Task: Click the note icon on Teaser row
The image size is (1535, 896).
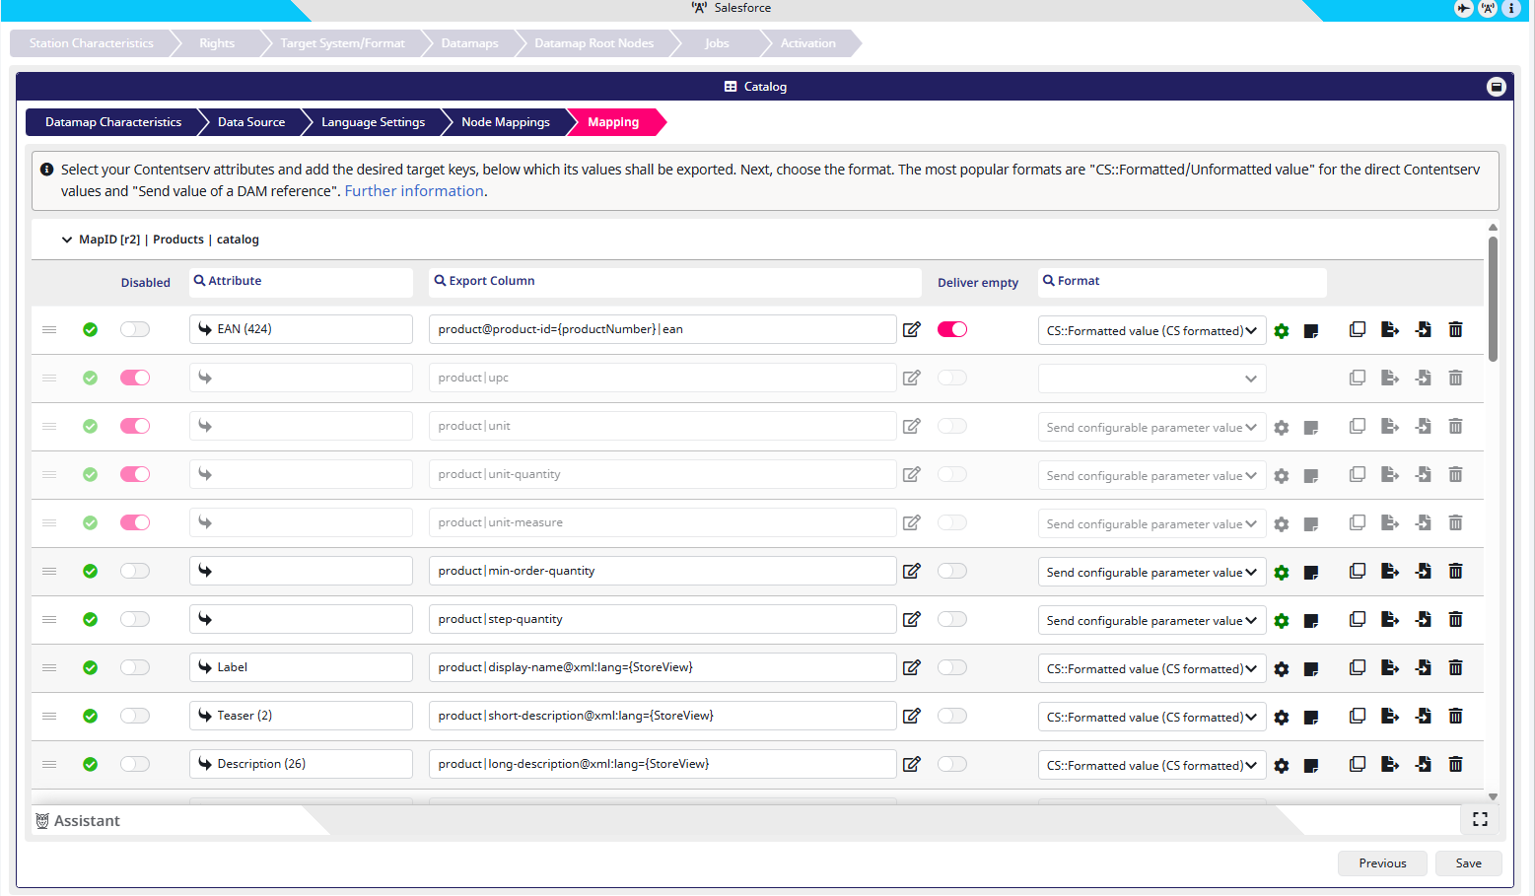Action: 1311,718
